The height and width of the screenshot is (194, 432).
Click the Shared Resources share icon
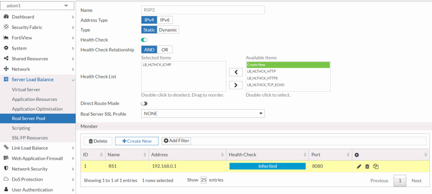pos(7,58)
